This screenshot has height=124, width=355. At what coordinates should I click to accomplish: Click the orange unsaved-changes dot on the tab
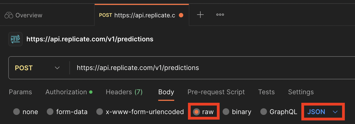[181, 15]
